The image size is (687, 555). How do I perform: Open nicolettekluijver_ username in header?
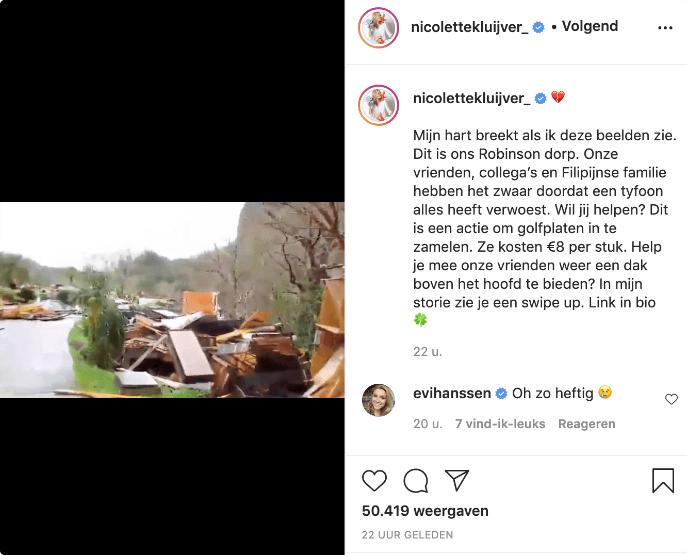click(469, 27)
